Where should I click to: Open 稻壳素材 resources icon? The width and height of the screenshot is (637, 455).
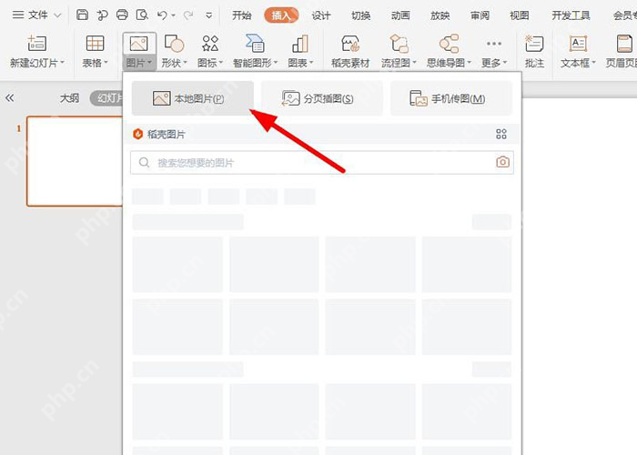(x=350, y=44)
